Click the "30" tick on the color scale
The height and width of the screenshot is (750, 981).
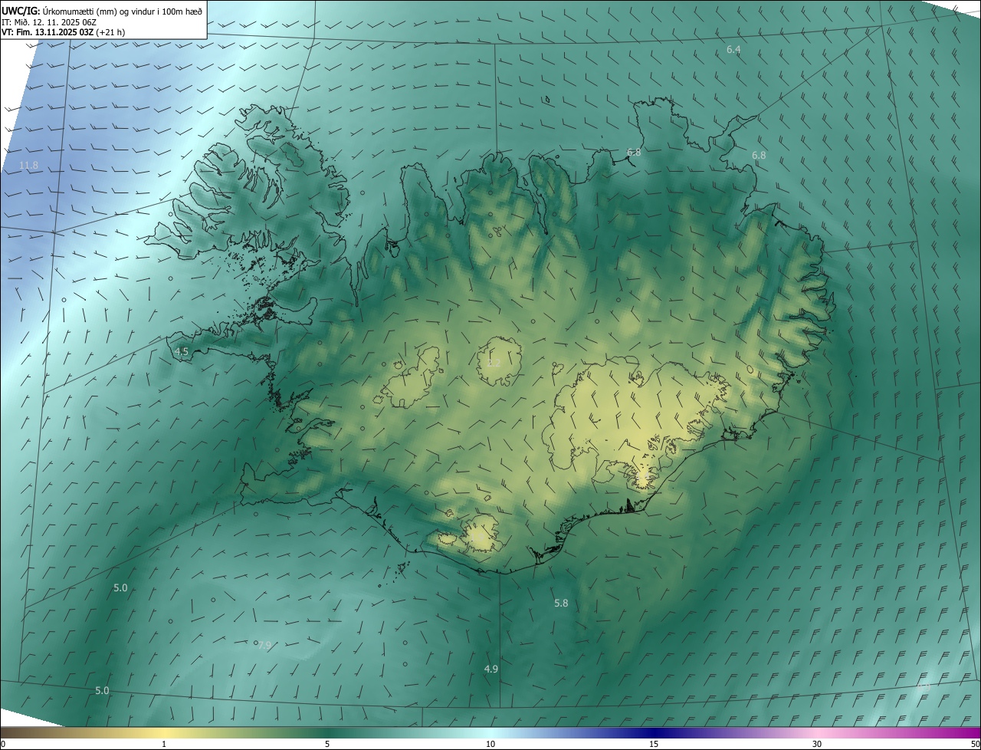pos(817,744)
